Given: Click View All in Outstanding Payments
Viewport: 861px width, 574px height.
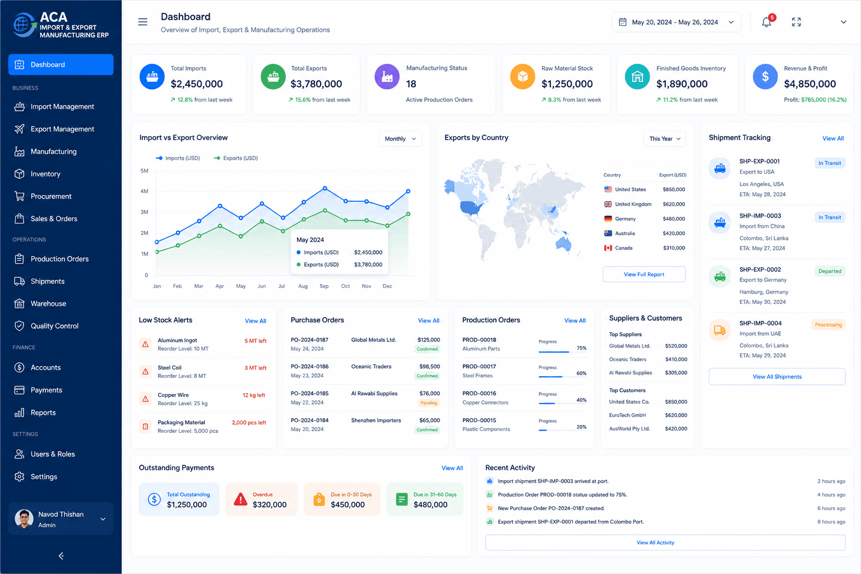Looking at the screenshot, I should (x=452, y=468).
